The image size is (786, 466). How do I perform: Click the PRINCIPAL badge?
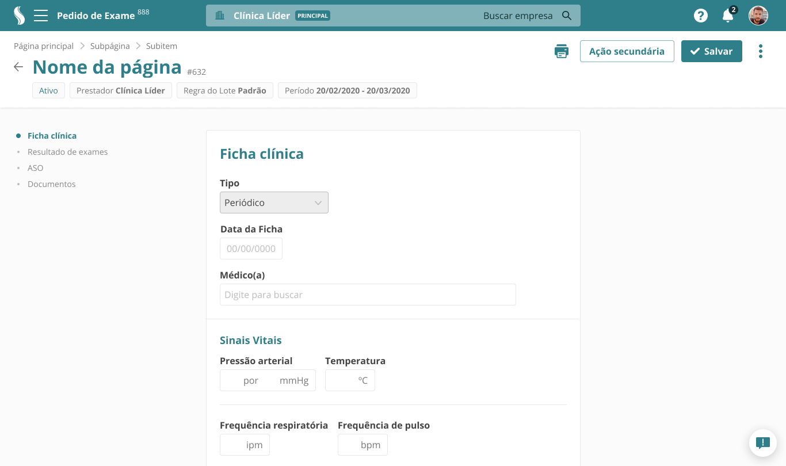(x=312, y=16)
